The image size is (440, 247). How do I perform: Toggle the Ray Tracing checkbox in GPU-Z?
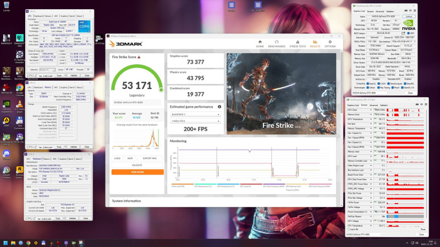(x=379, y=88)
